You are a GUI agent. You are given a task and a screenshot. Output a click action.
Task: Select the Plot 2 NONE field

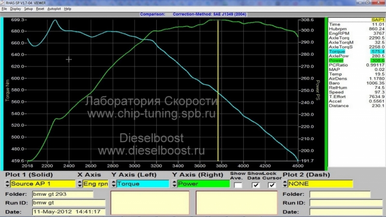320,184
